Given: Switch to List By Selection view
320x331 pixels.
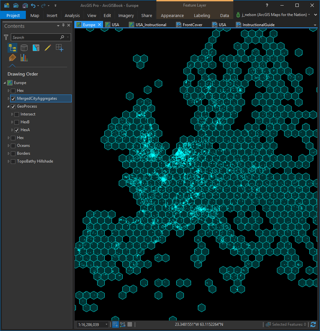Looking at the screenshot, I should click(x=36, y=48).
